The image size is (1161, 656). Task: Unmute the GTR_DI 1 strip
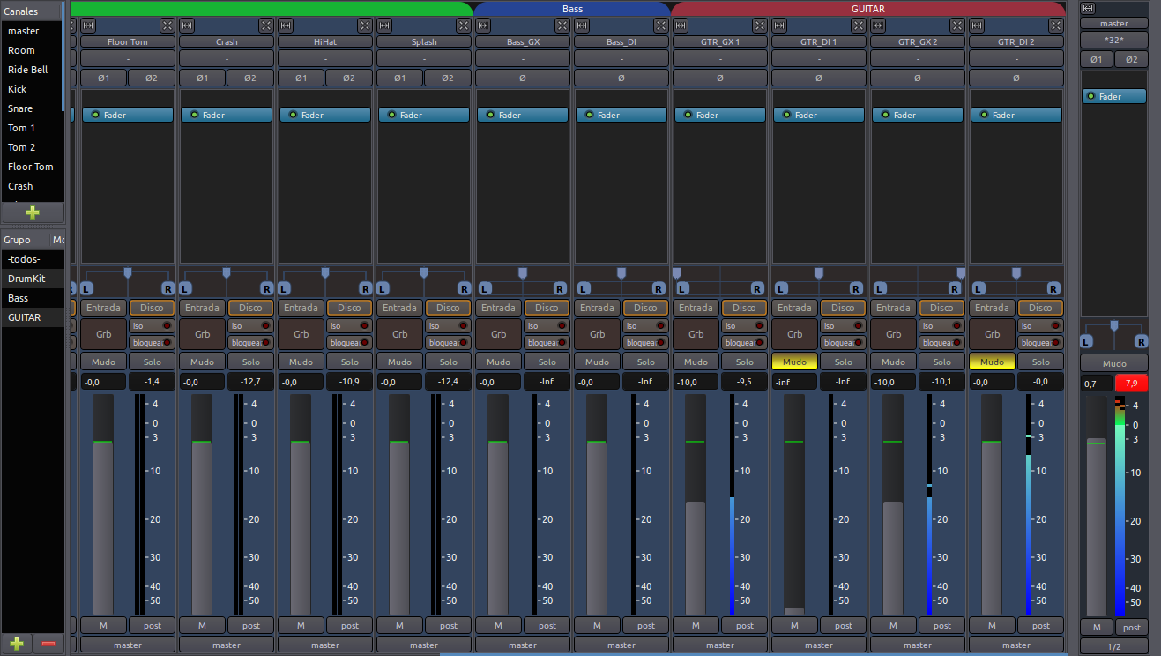pyautogui.click(x=794, y=362)
